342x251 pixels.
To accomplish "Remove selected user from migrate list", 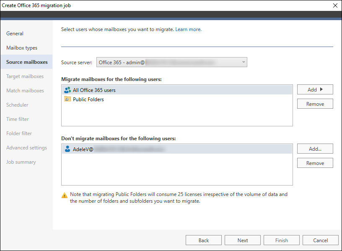I will [315, 104].
